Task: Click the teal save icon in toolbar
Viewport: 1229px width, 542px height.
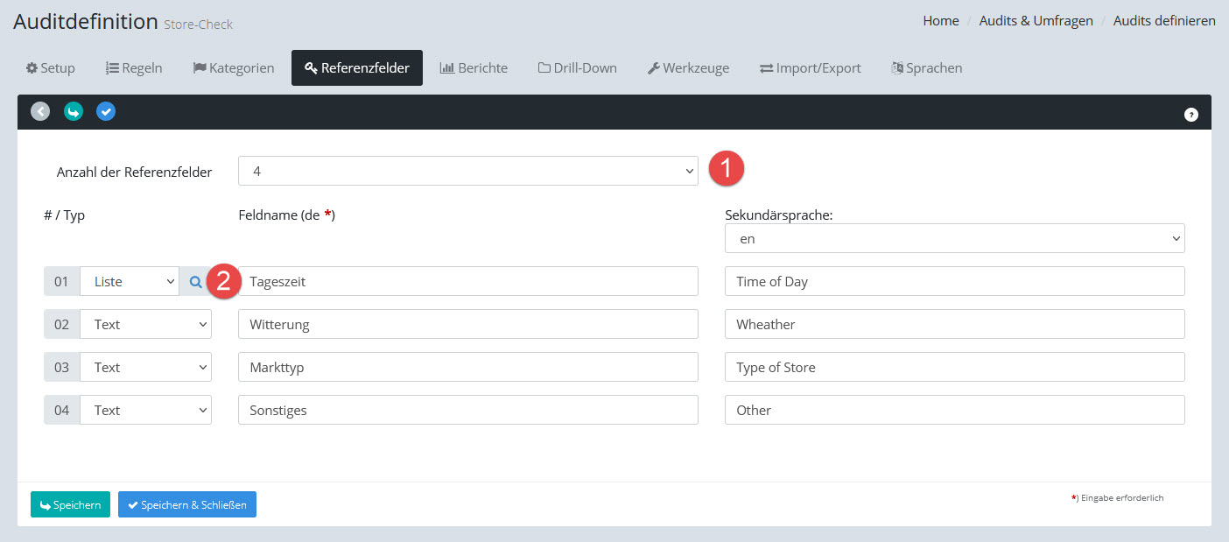Action: (x=74, y=111)
